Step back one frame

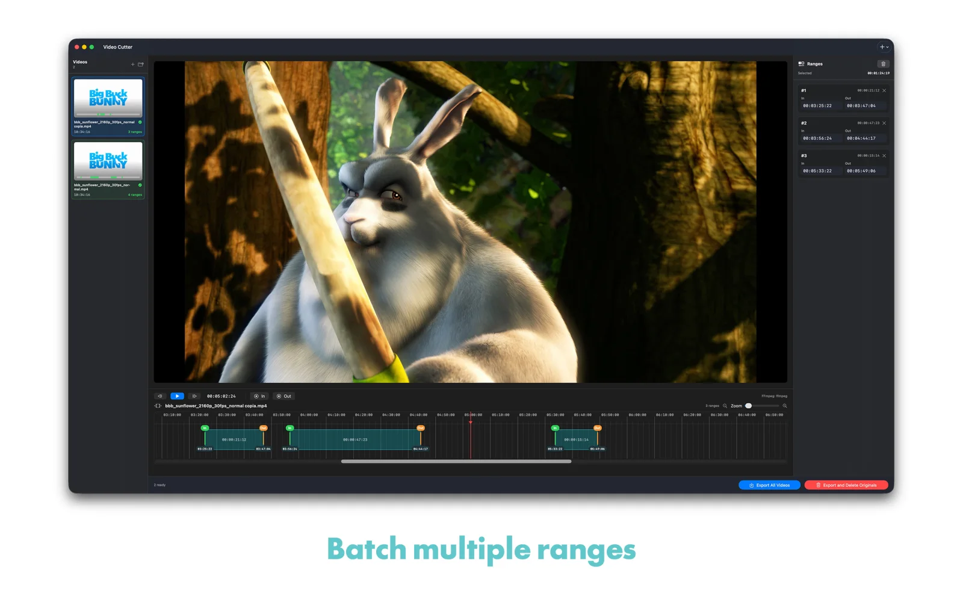point(160,396)
